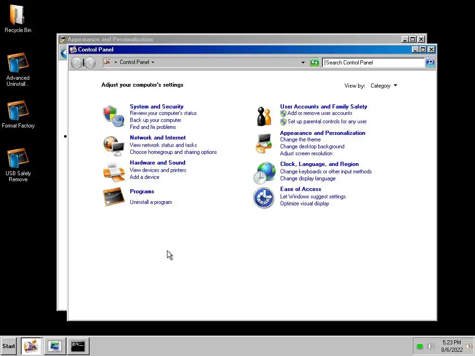This screenshot has height=356, width=475.
Task: Click Change keyboards or other input methods
Action: 326,172
